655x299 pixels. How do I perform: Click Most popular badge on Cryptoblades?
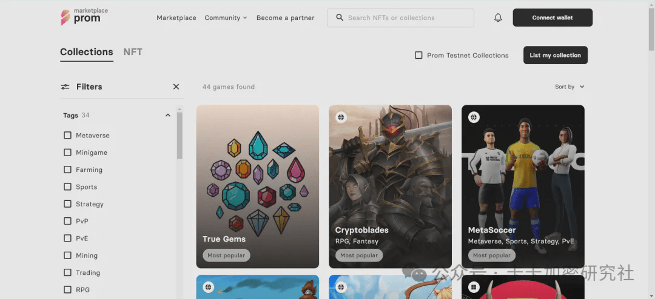[359, 255]
